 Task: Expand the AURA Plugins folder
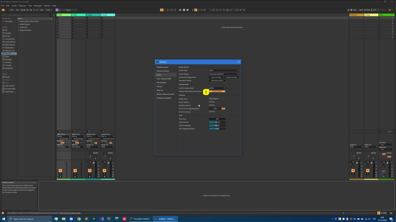point(19,24)
